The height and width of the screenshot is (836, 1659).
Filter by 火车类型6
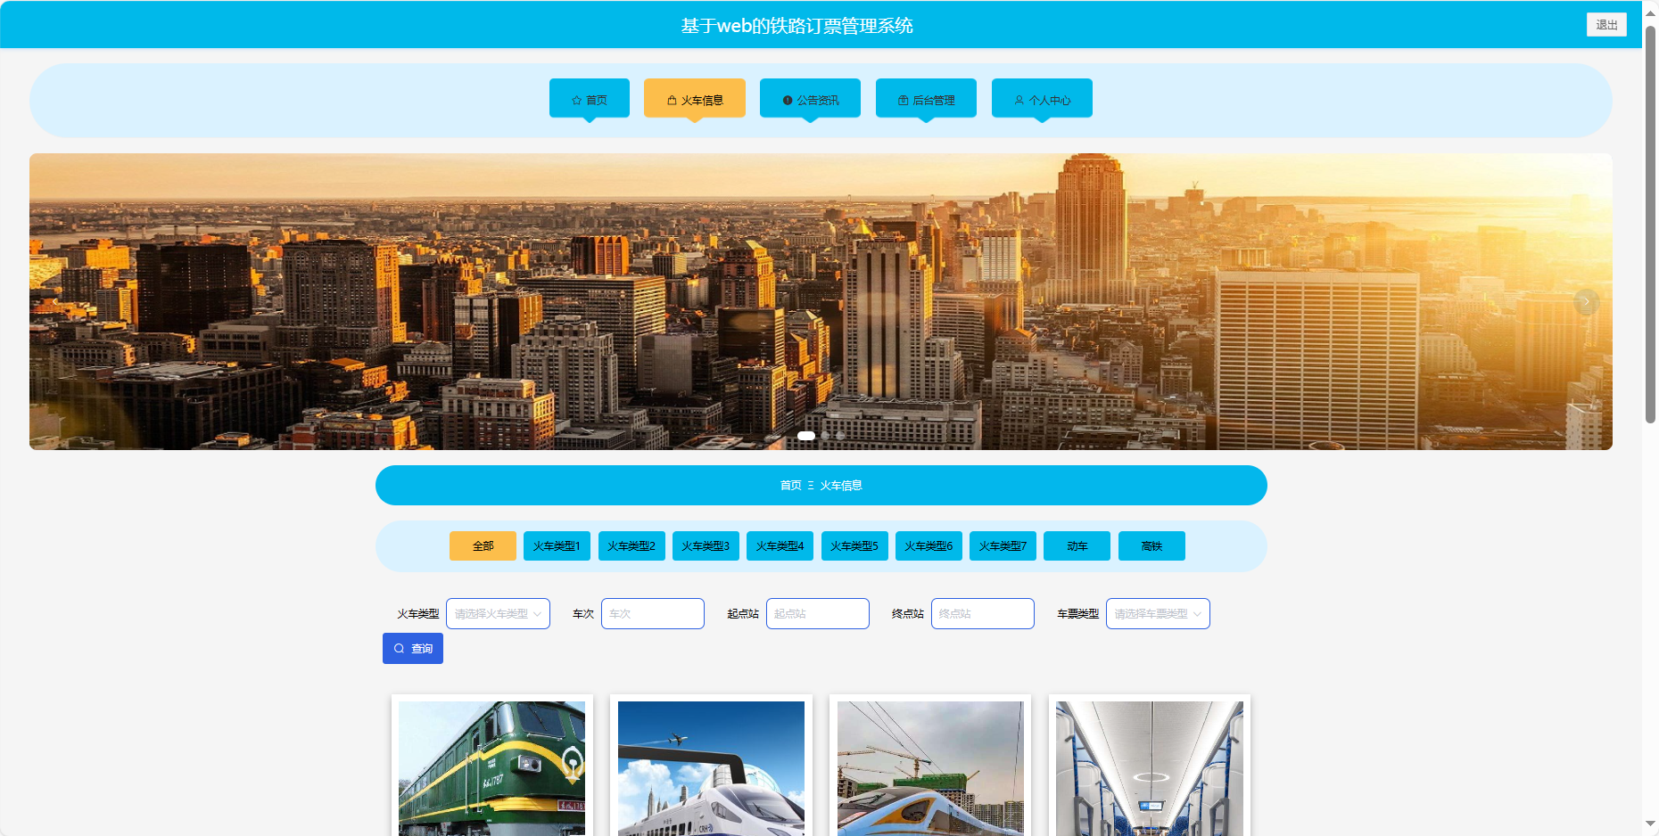pos(929,546)
